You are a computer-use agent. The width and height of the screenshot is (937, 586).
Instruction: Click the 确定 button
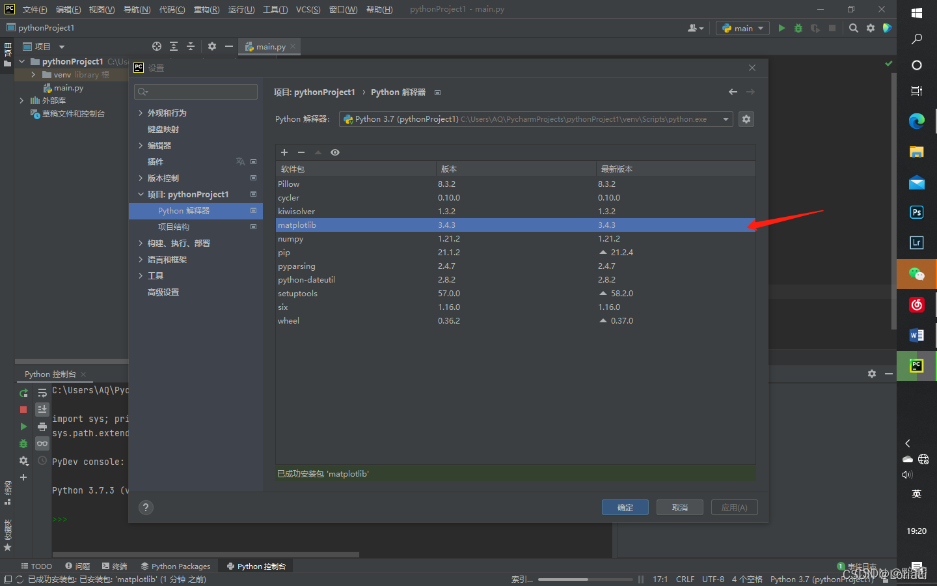tap(625, 507)
